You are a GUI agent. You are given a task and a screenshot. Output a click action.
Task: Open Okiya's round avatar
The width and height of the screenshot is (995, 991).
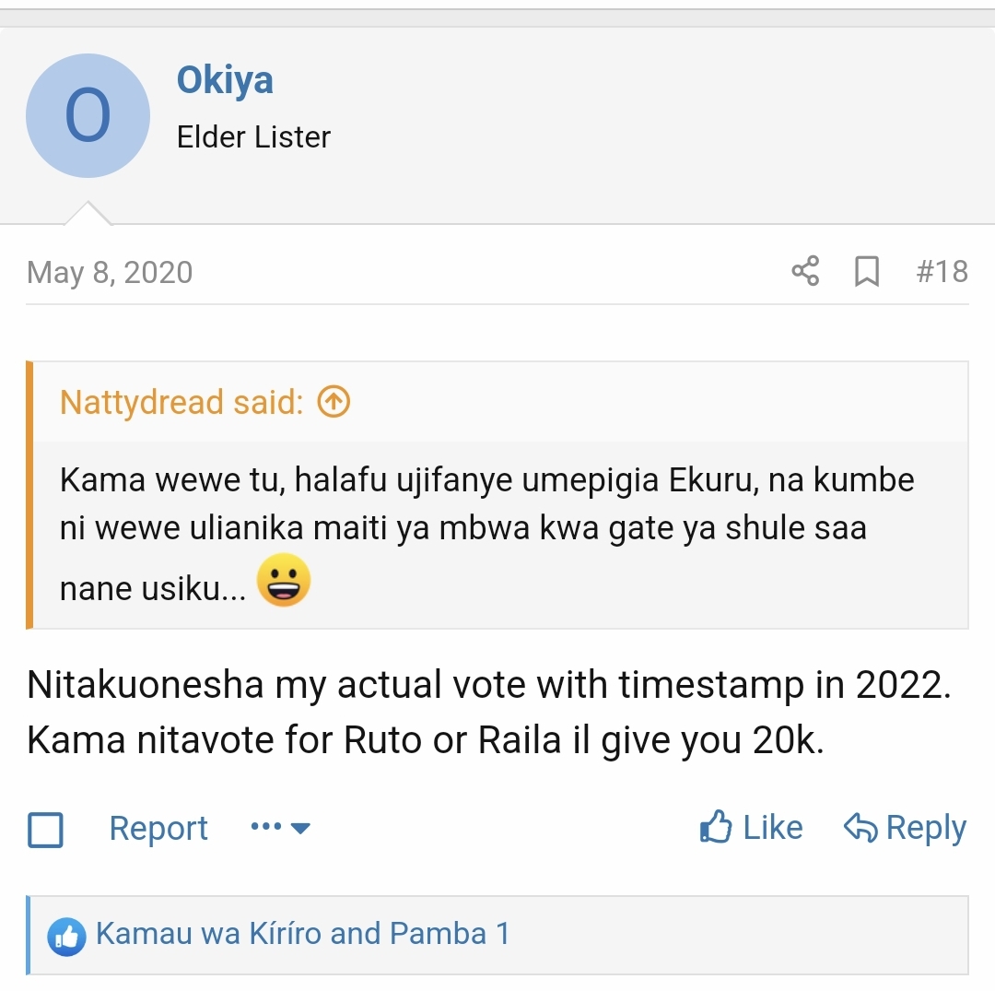[x=88, y=116]
